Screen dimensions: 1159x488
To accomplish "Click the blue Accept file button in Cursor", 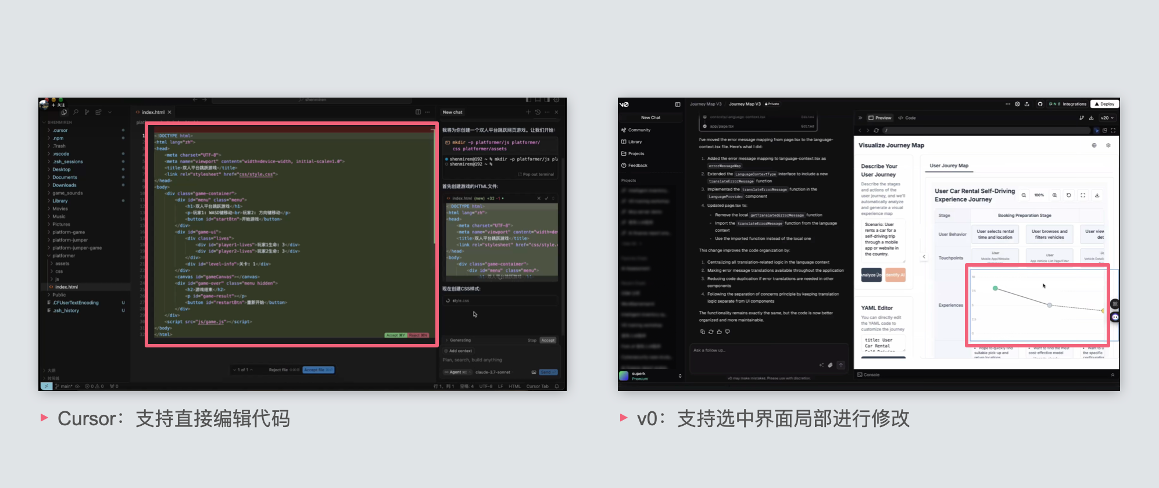I will (x=319, y=369).
